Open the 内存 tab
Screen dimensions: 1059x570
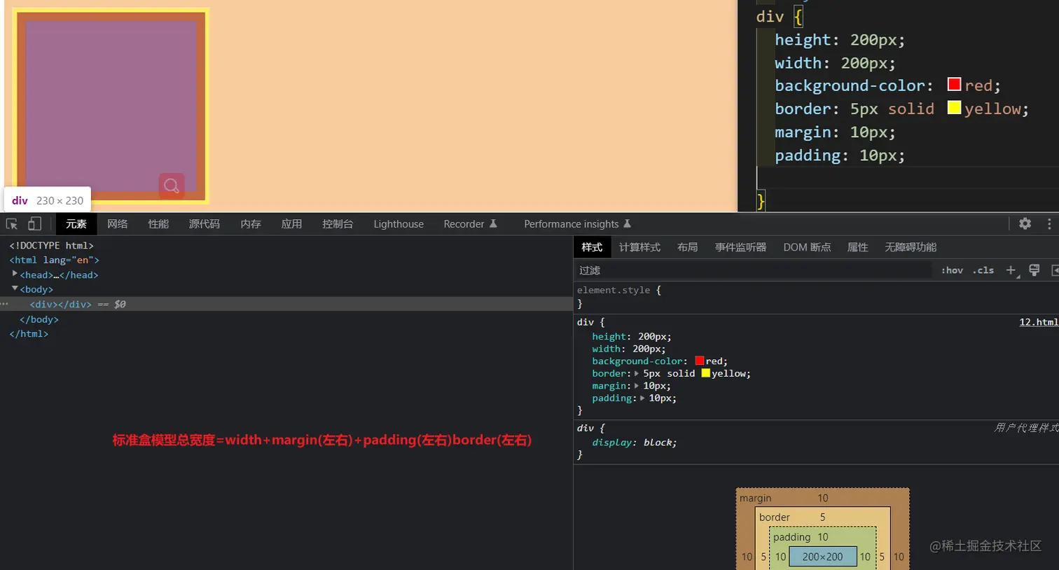click(x=251, y=224)
